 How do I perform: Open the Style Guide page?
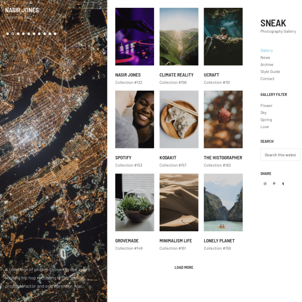tap(270, 72)
